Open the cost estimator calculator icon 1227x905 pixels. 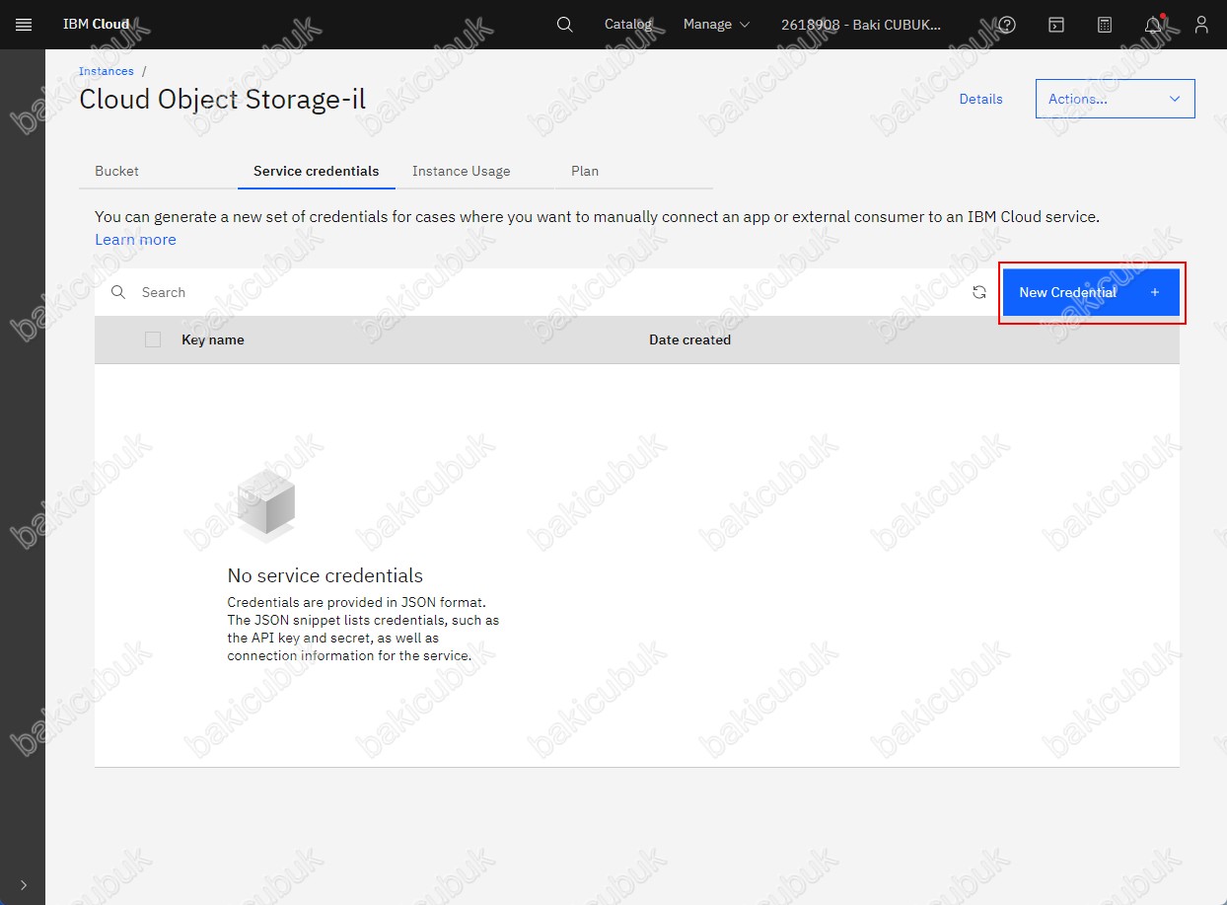tap(1105, 25)
